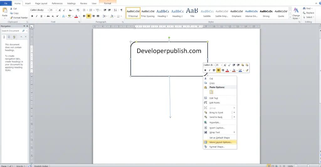Image resolution: width=321 pixels, height=167 pixels.
Task: Click the Sort icon in Paragraph group
Action: point(115,10)
